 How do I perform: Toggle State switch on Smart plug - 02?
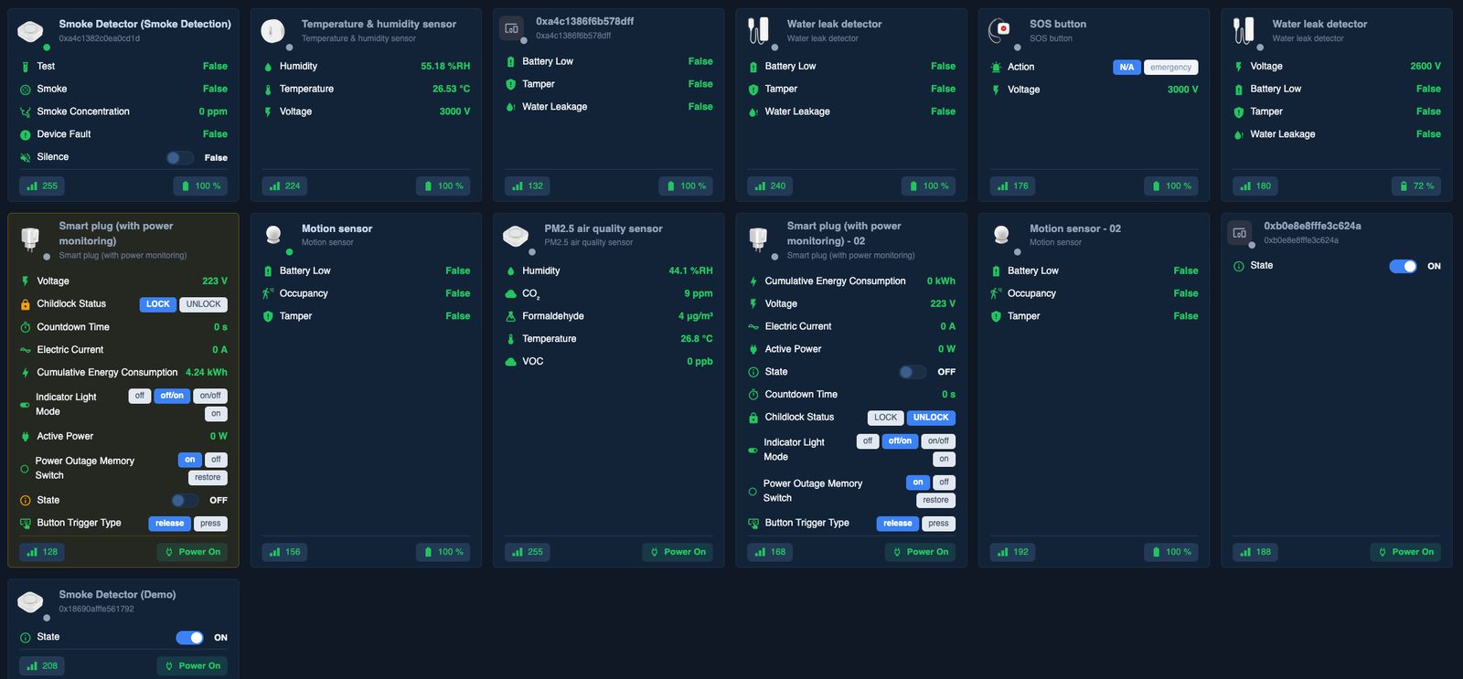pyautogui.click(x=913, y=372)
